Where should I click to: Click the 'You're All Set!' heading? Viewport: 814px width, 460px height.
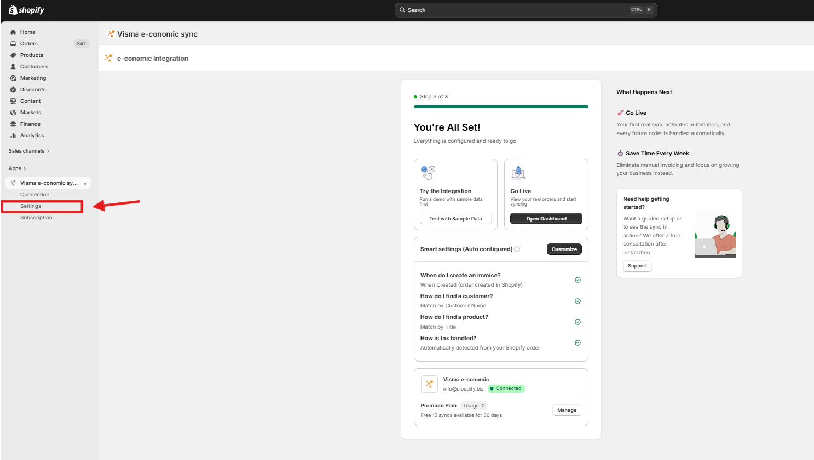pyautogui.click(x=447, y=127)
